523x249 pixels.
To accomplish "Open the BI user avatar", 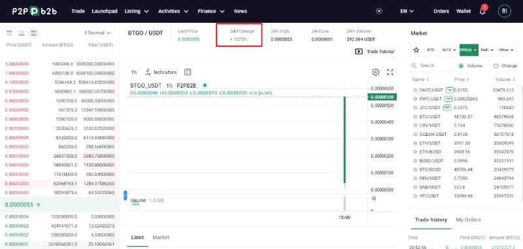I will coord(504,11).
